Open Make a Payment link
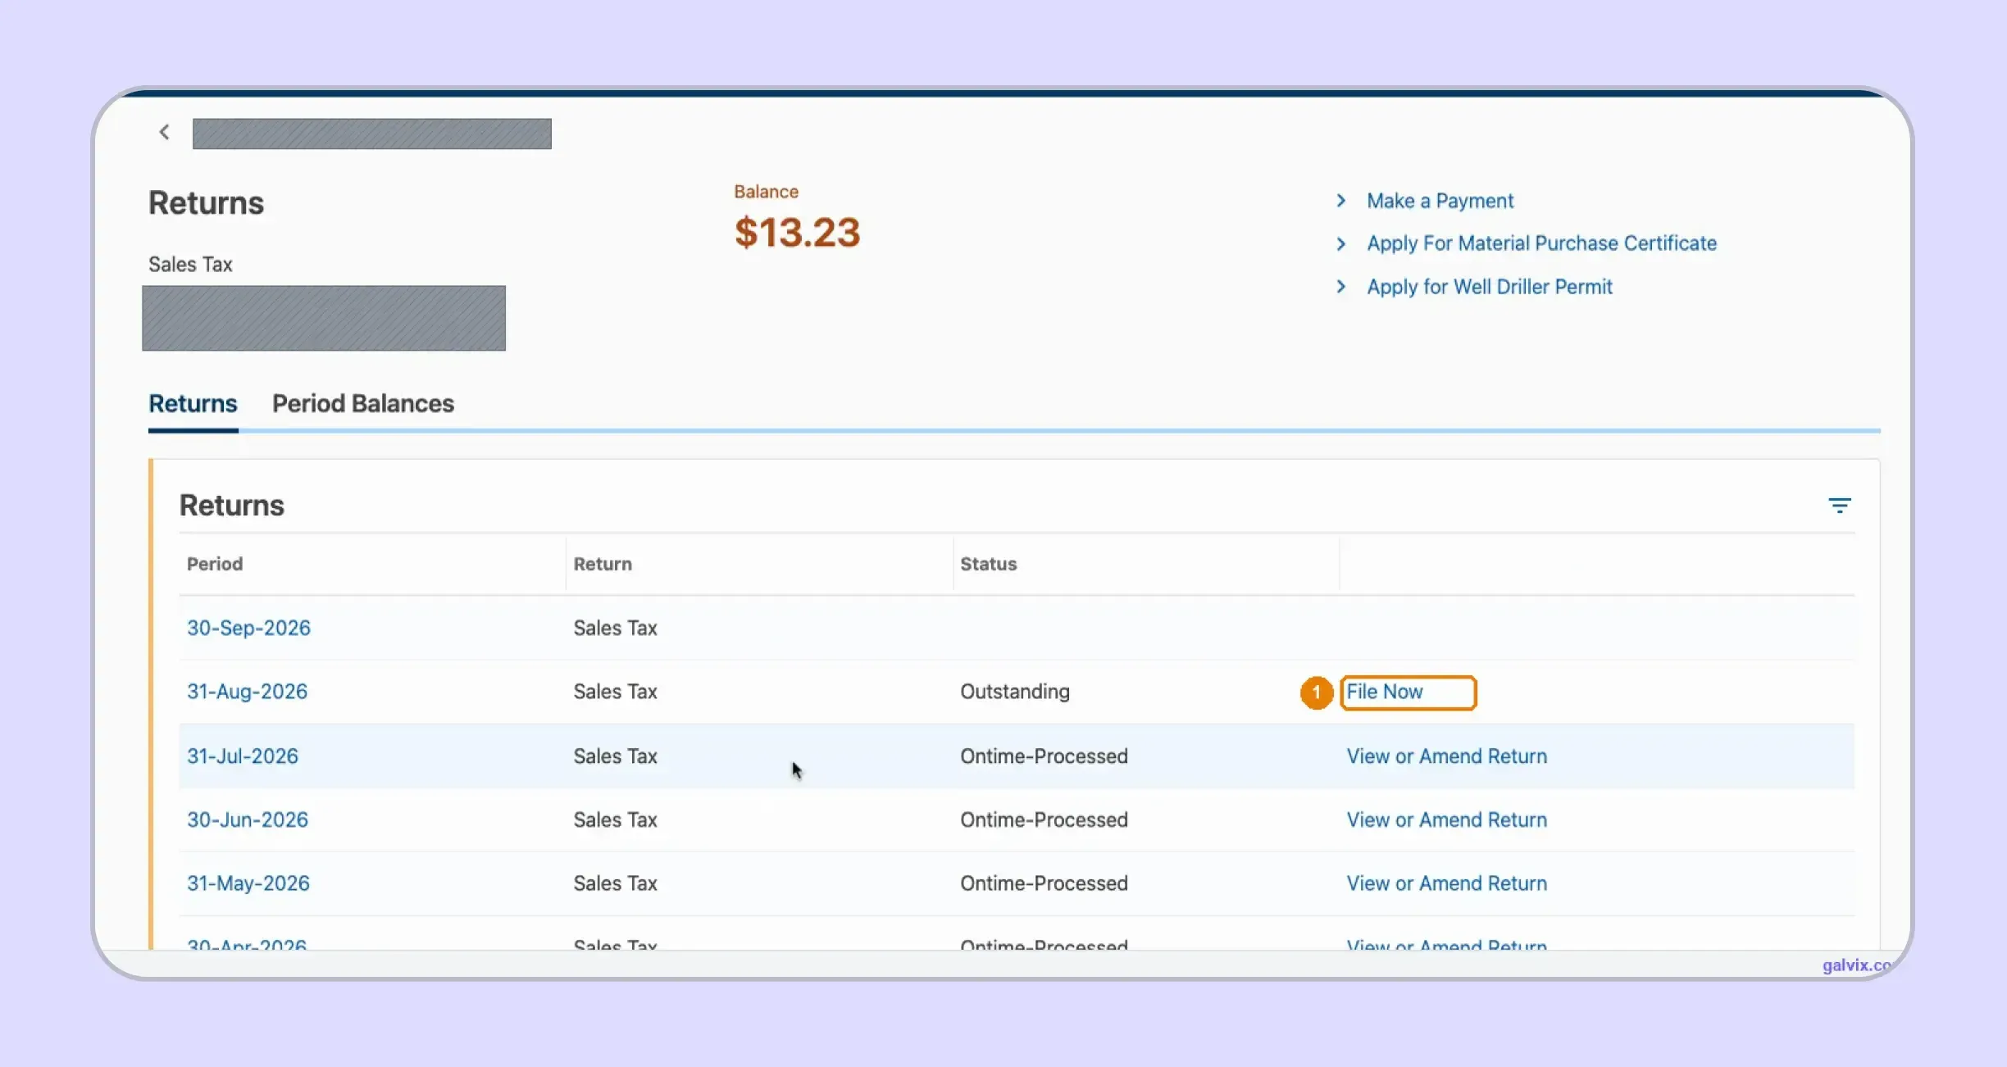This screenshot has height=1067, width=2007. click(1440, 201)
